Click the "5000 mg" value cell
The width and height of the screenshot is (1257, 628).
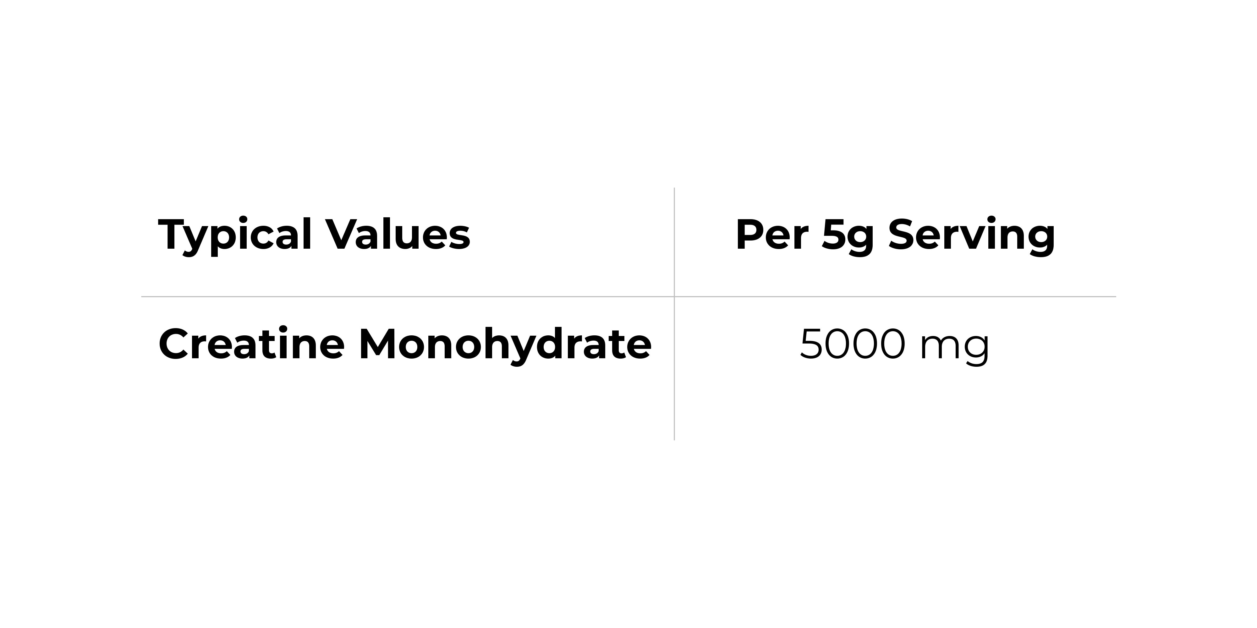click(x=894, y=344)
